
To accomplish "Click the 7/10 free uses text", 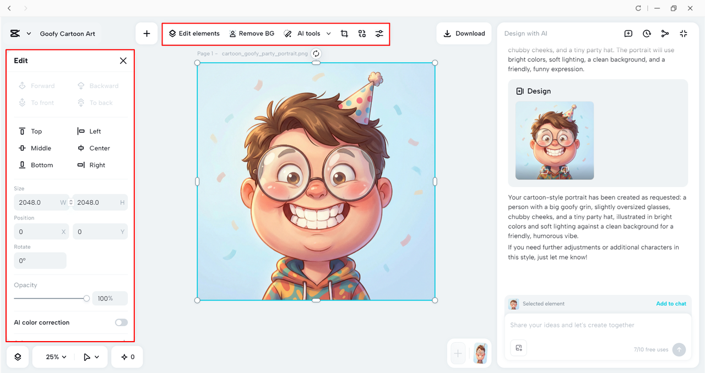I will (651, 350).
